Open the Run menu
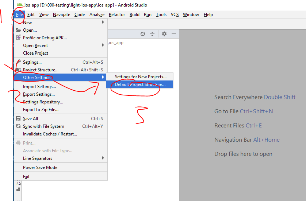 148,15
